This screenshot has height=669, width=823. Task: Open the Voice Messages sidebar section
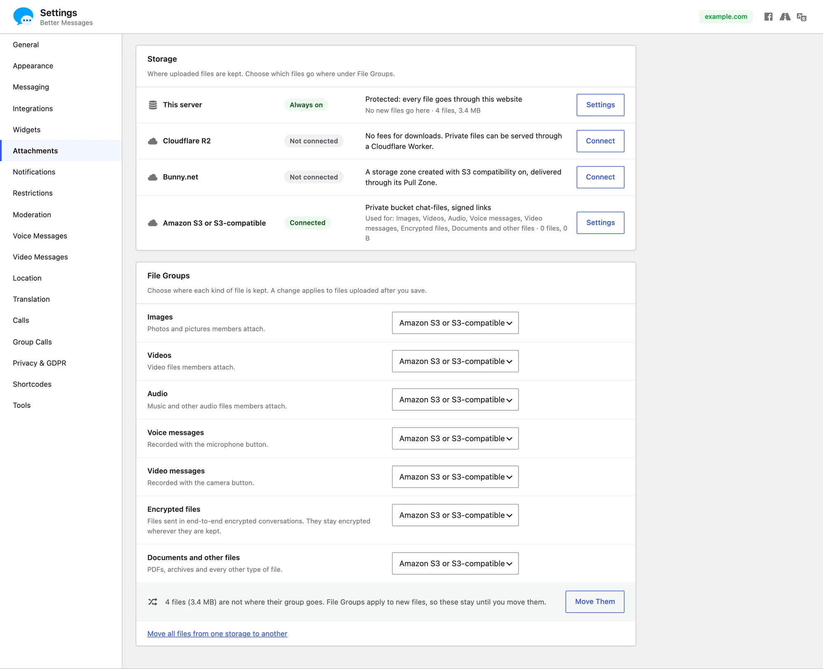pyautogui.click(x=61, y=236)
